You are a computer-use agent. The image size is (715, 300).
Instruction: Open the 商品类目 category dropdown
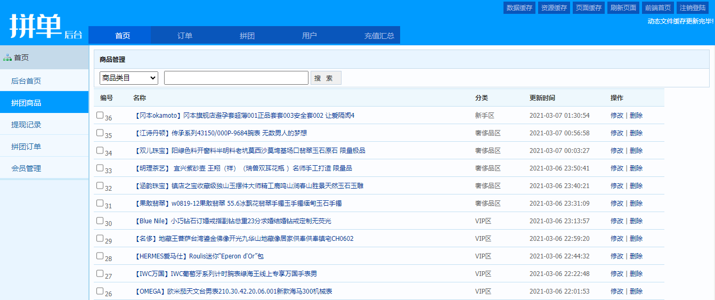(129, 78)
